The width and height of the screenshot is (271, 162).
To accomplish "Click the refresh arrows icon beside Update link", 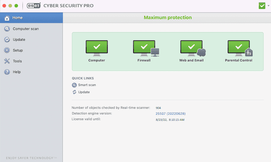I will [x=74, y=92].
